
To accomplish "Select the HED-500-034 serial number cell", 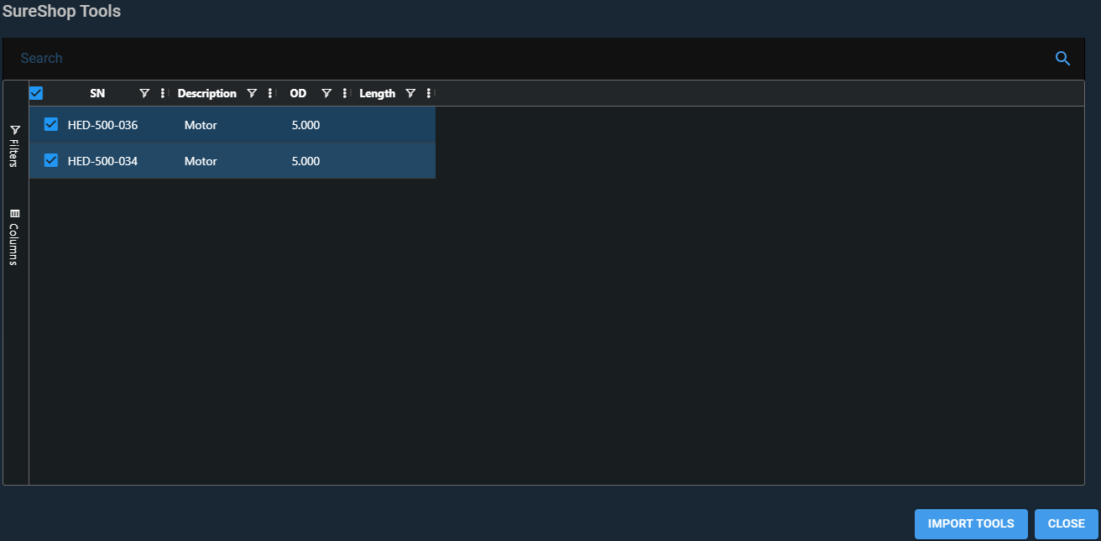I will 102,161.
